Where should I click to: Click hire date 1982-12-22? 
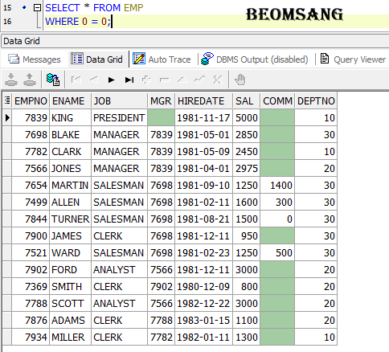point(204,303)
